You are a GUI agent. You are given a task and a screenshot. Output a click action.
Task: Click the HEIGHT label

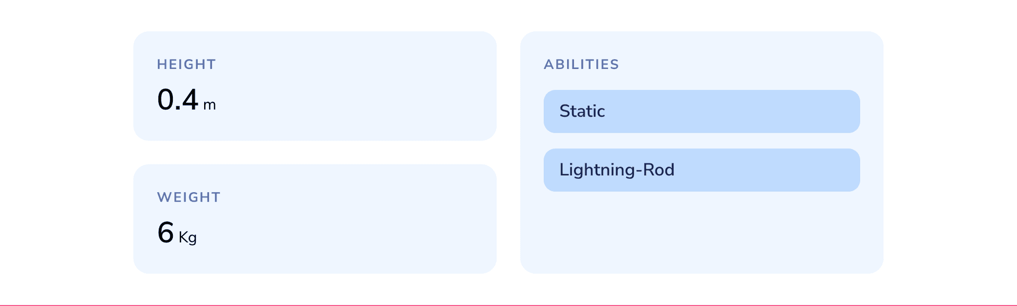186,65
